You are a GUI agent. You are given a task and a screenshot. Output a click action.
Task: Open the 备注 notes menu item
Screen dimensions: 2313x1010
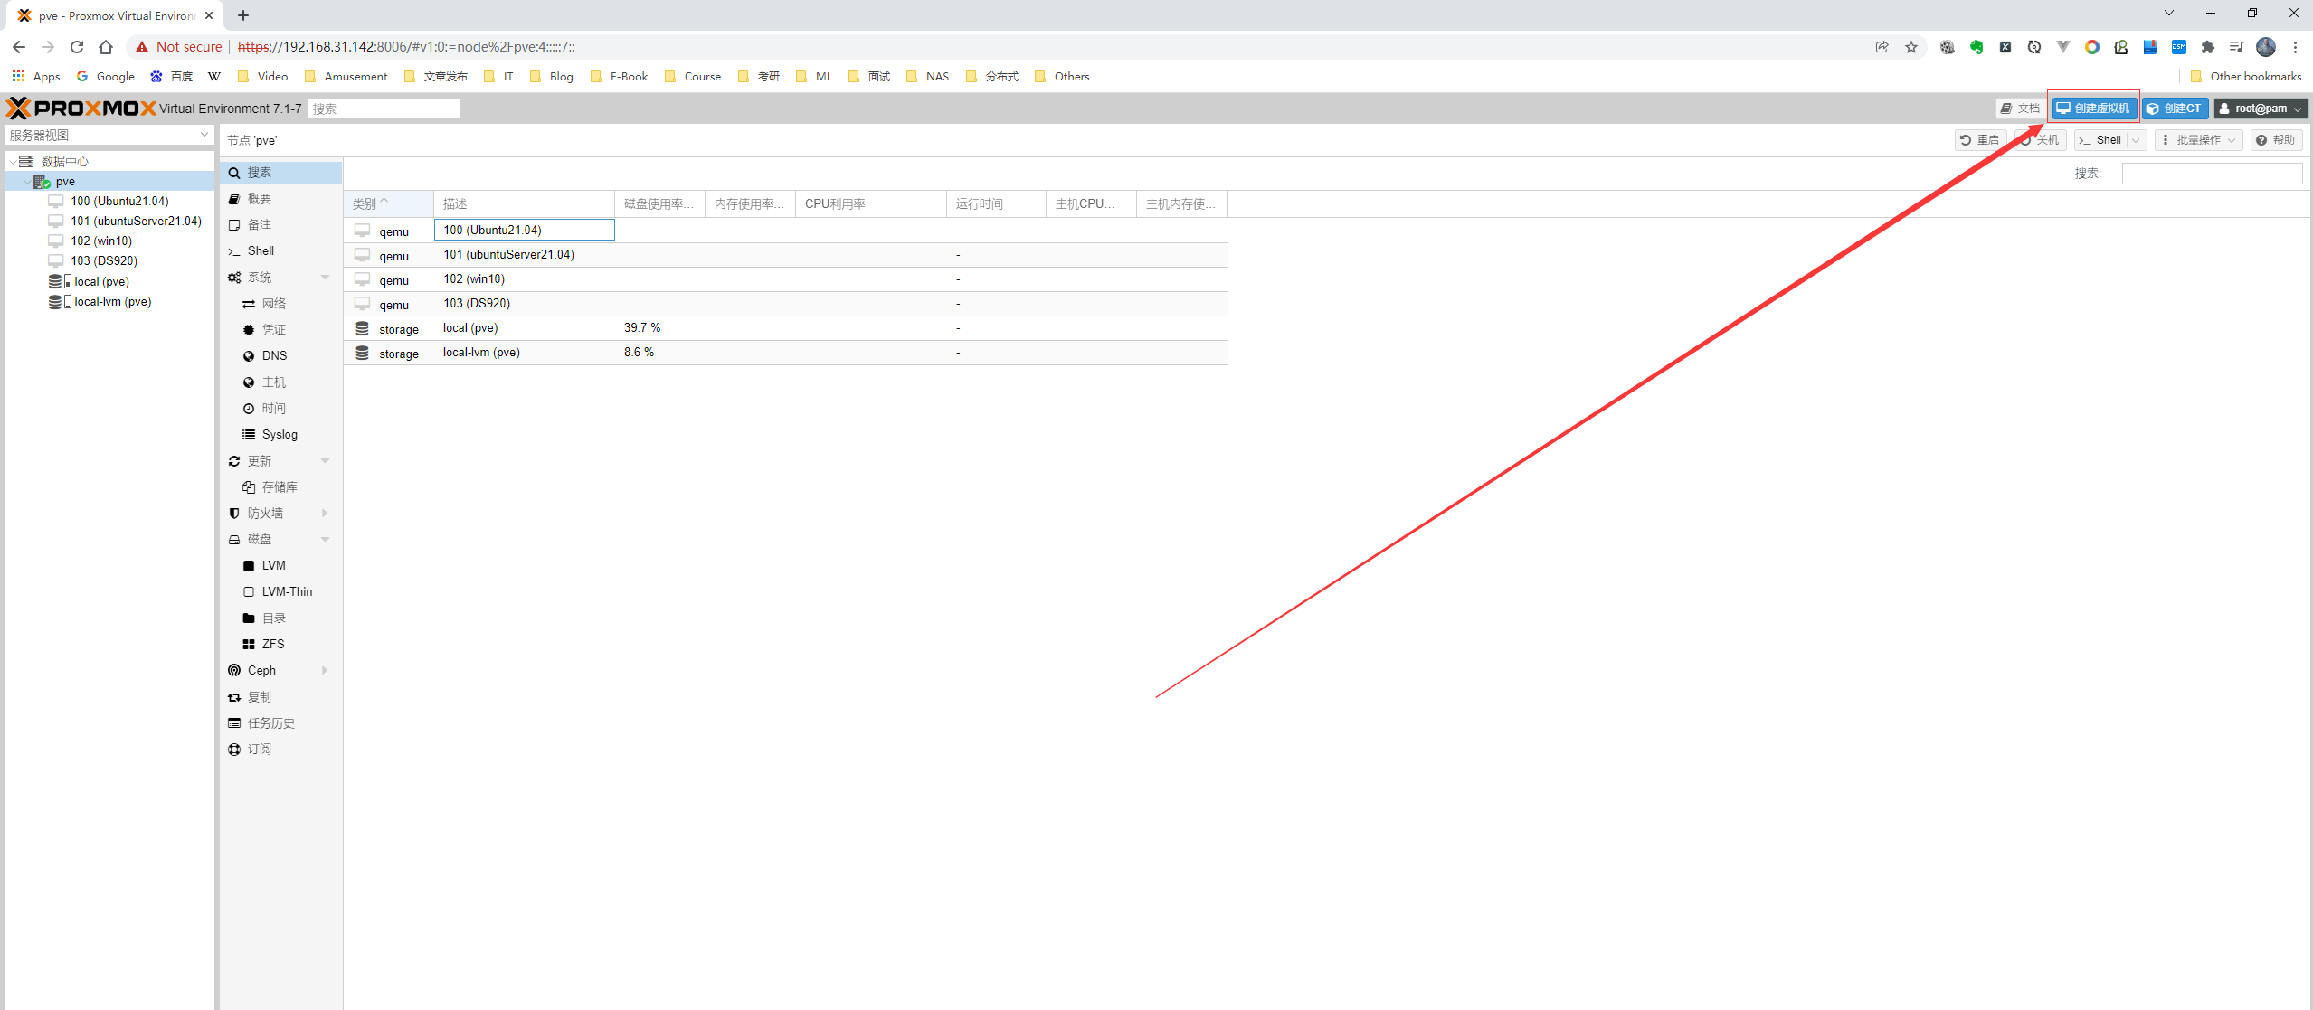[280, 225]
